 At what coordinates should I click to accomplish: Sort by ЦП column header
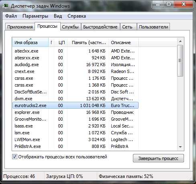tap(61, 42)
